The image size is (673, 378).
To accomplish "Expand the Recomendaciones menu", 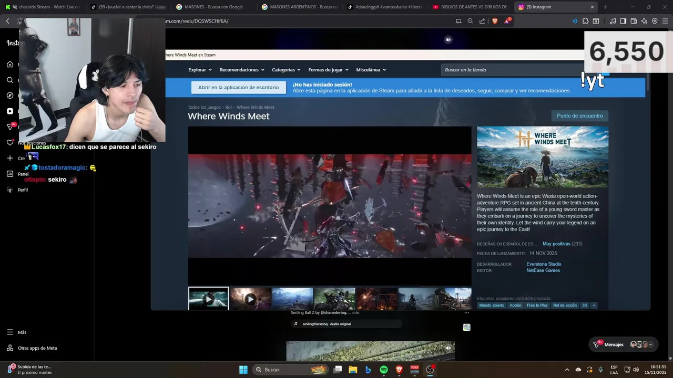I will 242,70.
